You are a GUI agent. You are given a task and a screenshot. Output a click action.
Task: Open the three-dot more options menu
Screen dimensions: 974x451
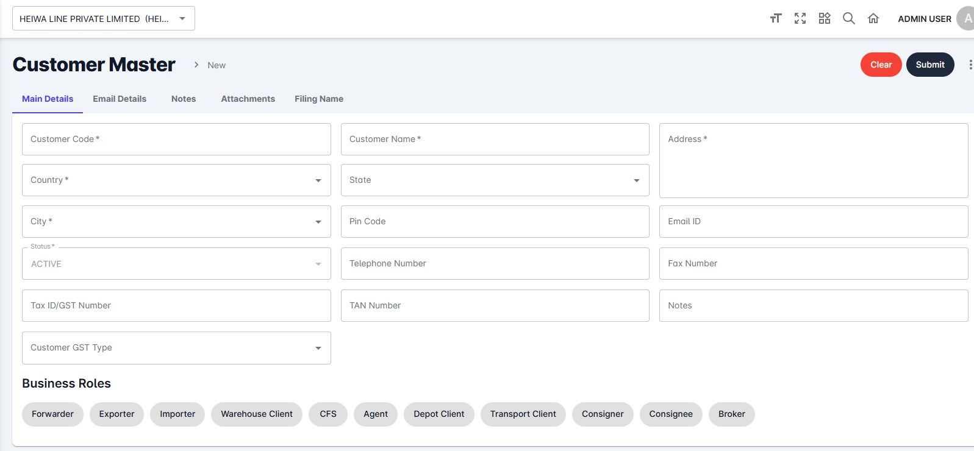coord(970,65)
